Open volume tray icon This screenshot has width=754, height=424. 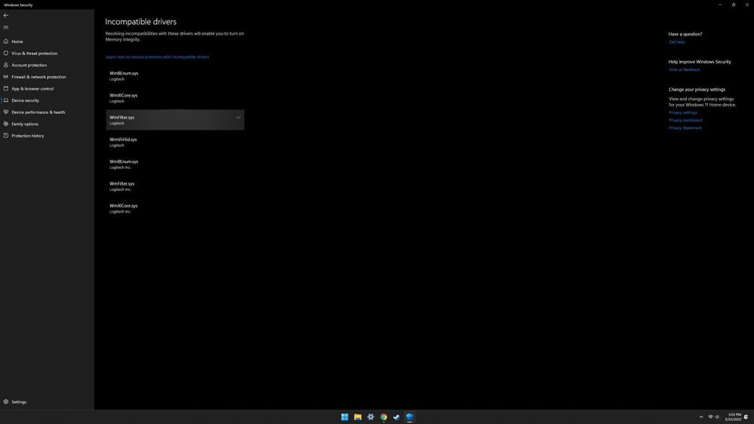717,416
